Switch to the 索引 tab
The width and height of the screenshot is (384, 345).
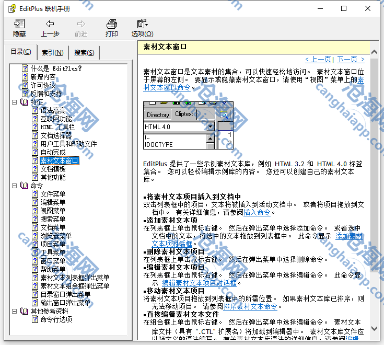point(52,52)
